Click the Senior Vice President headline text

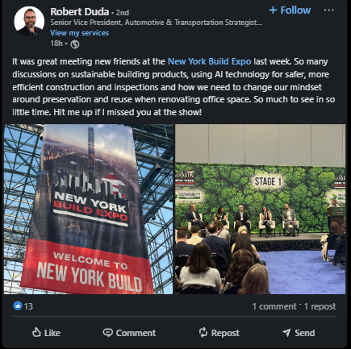pos(157,23)
